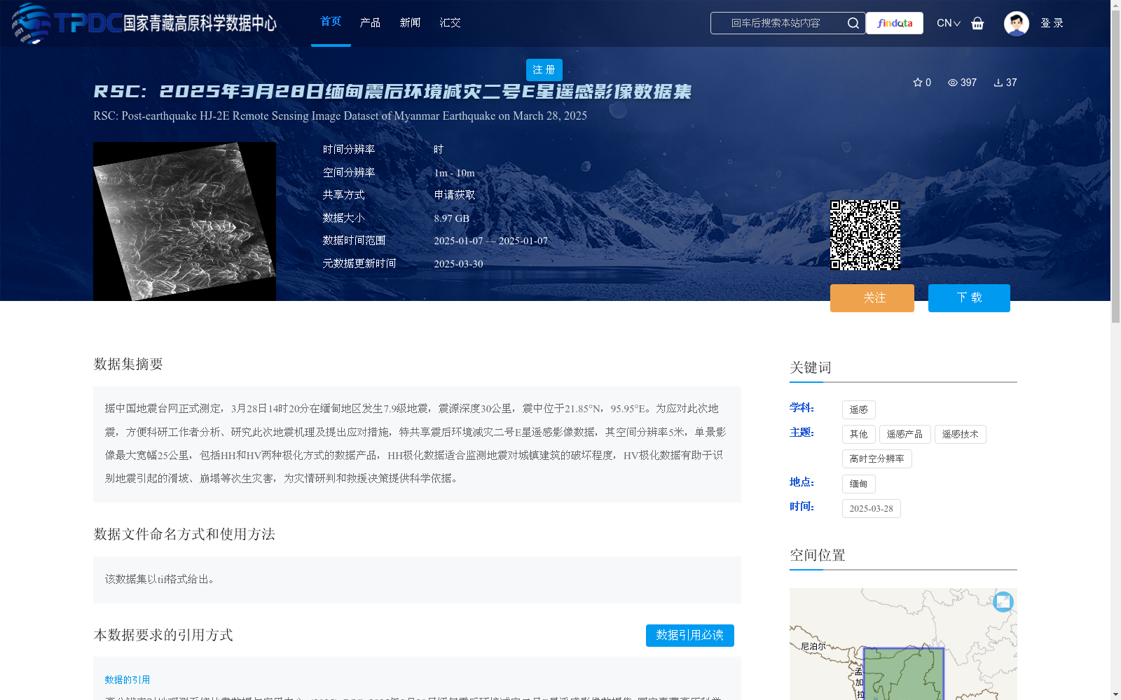The height and width of the screenshot is (700, 1121).
Task: Click the star favorites count icon
Action: pos(918,83)
